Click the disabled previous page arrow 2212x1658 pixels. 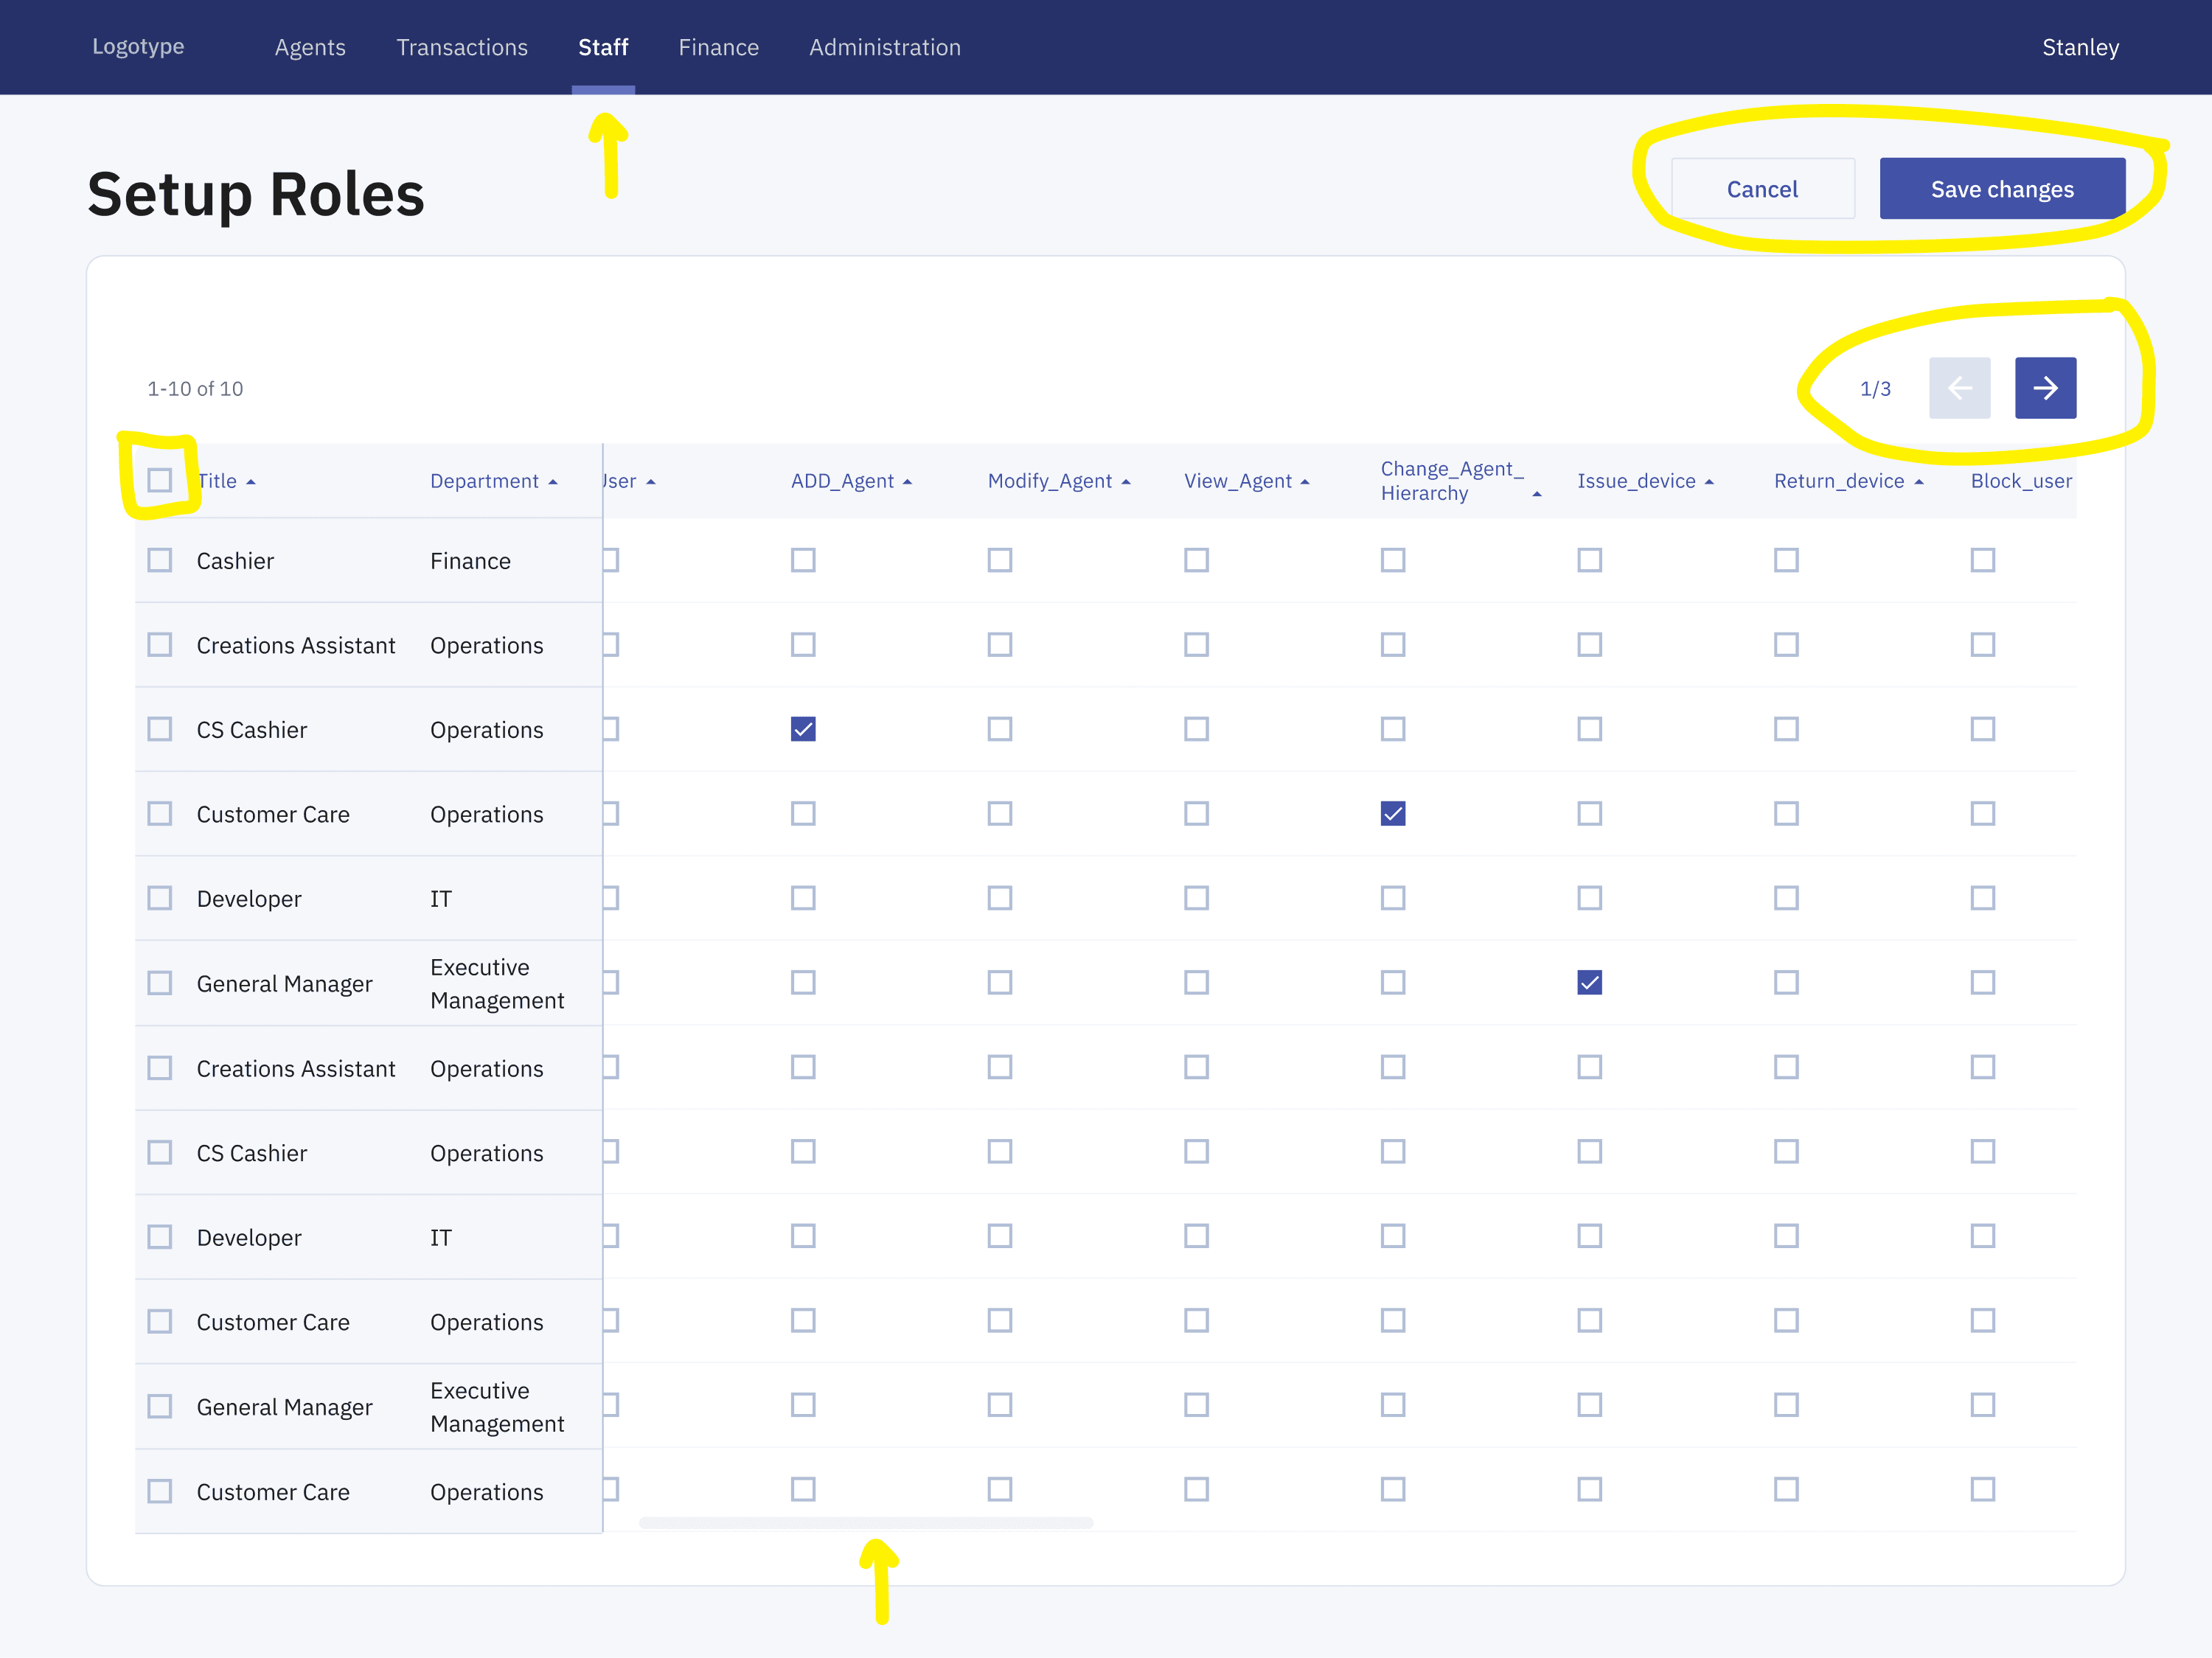click(1958, 388)
